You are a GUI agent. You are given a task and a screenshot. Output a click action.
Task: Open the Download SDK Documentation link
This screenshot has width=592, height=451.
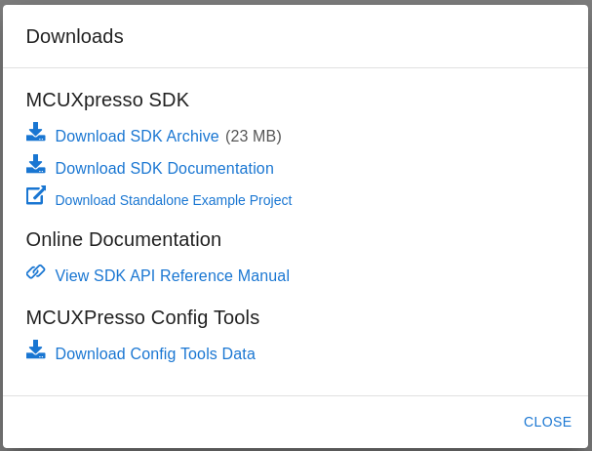point(164,168)
